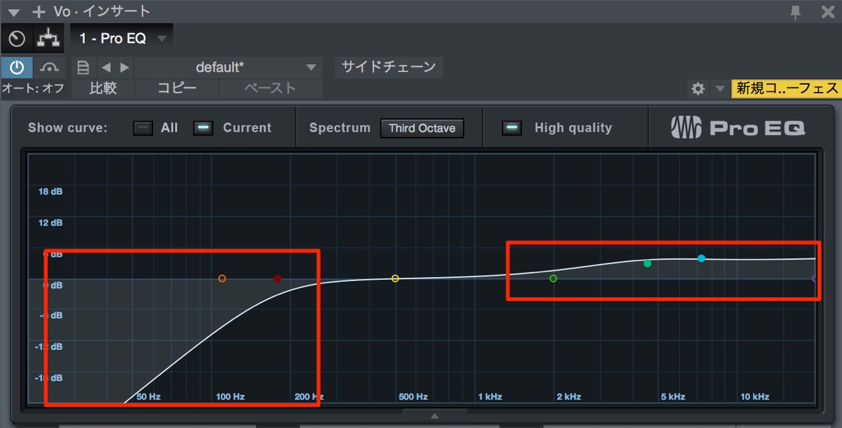
Task: Click the サイドチェーン button
Action: [x=389, y=67]
